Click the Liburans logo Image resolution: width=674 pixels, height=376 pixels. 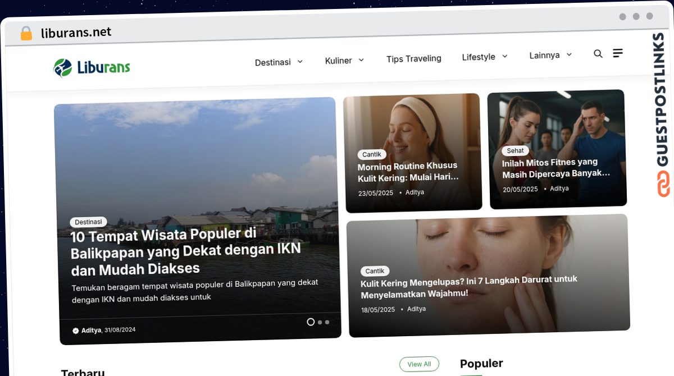92,68
